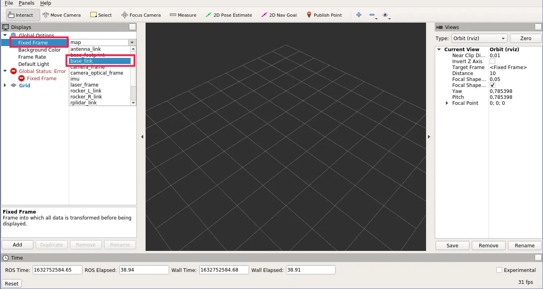Activate the Publish Point tool
Viewport: 543px width, 289px height.
pyautogui.click(x=325, y=15)
